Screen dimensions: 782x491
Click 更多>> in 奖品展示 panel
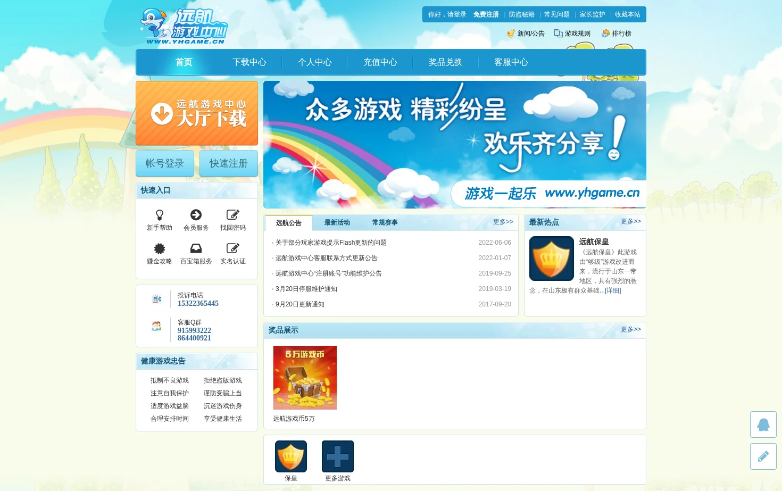(x=631, y=329)
